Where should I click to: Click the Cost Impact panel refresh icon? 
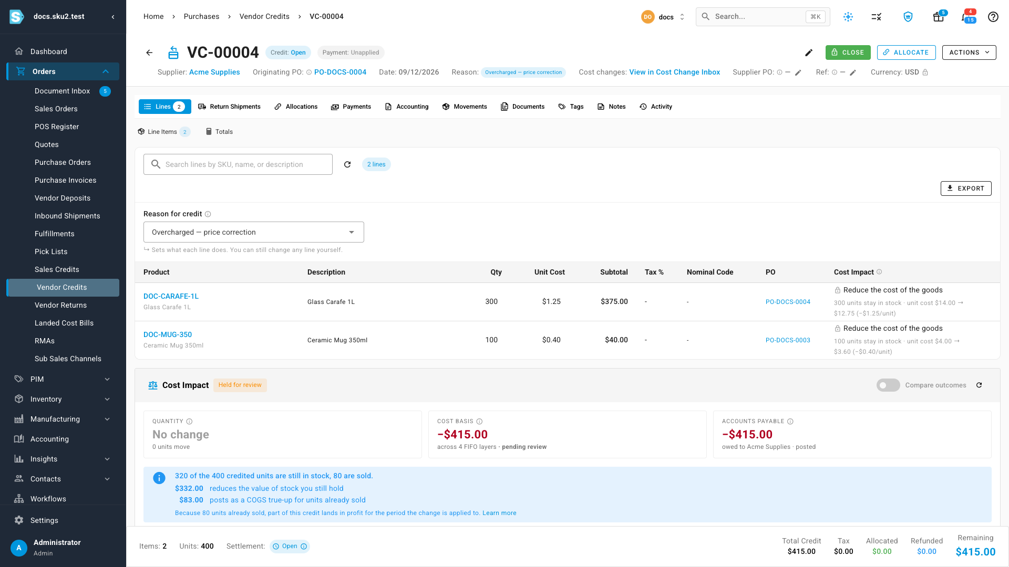(x=979, y=385)
